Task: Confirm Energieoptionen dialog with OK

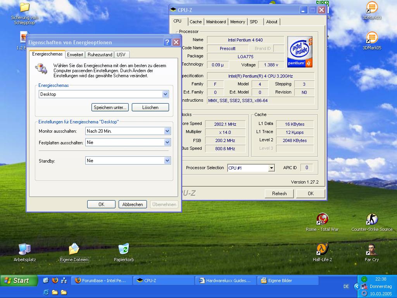Action: click(x=101, y=204)
